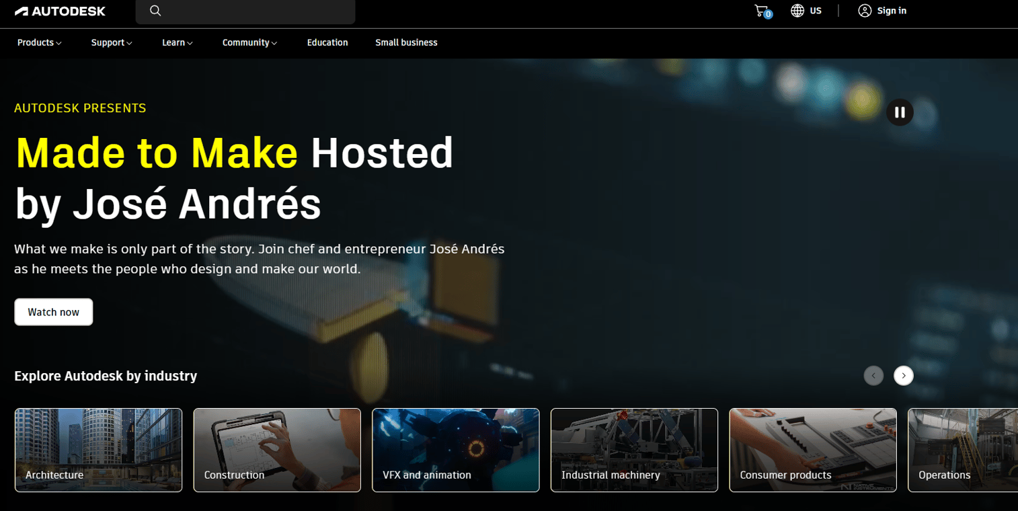Open the Small business page

(x=406, y=42)
